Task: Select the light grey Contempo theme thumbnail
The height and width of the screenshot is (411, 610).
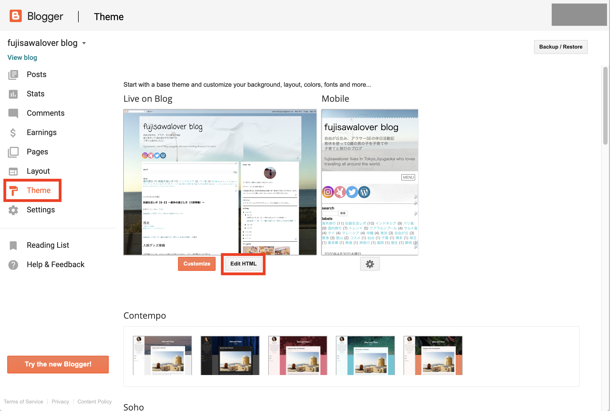Action: coord(162,355)
